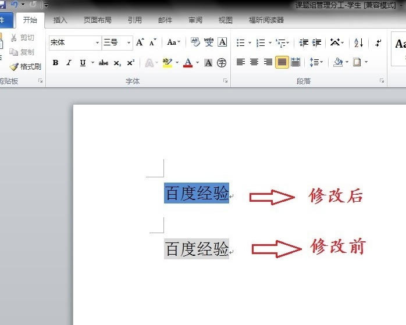406x325 pixels.
Task: Toggle Italic formatting
Action: (69, 63)
